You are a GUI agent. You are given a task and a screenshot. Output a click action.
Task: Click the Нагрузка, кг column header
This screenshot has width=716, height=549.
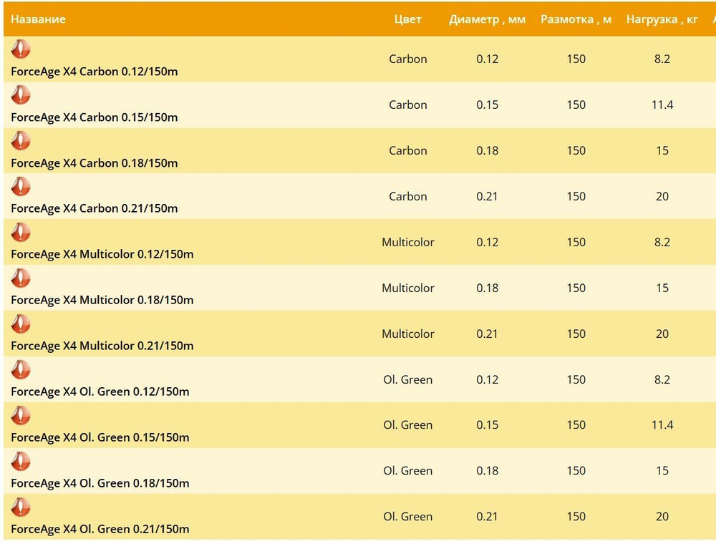(662, 19)
